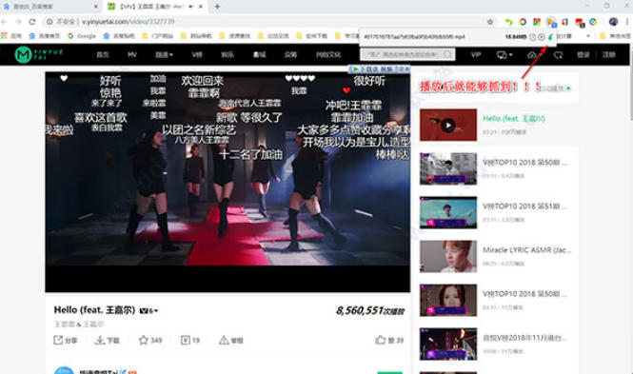
Task: Open the Apps bookmark shortcut
Action: pyautogui.click(x=11, y=36)
